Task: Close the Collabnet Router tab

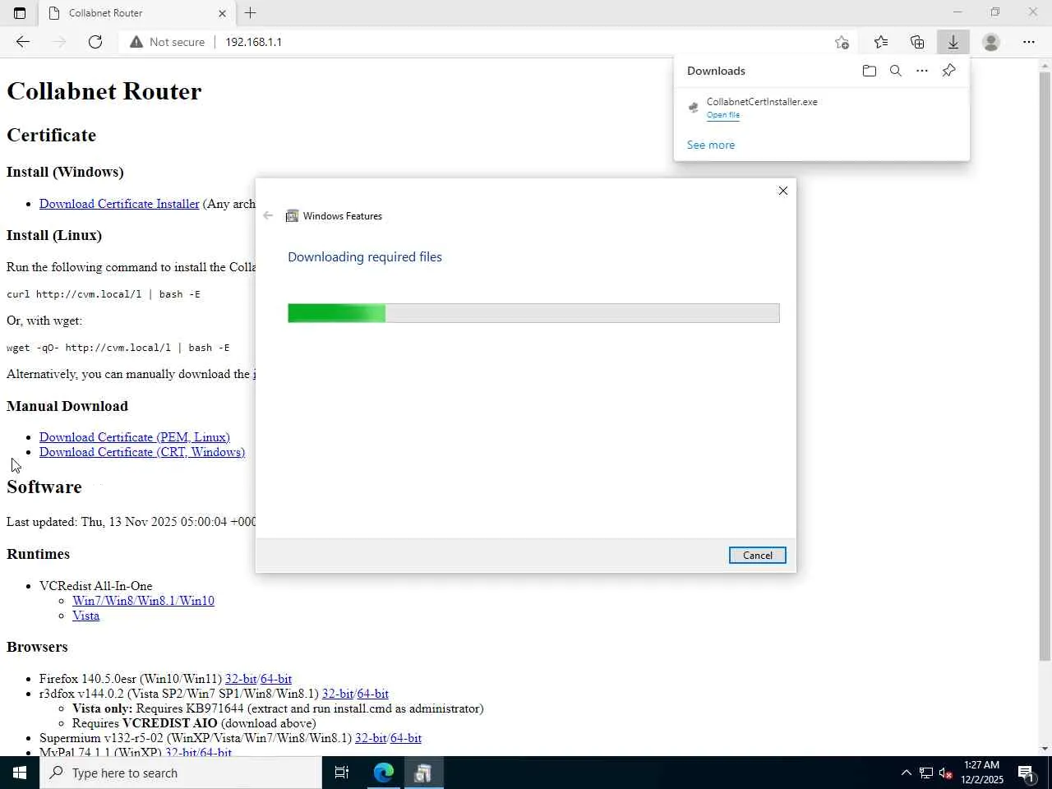Action: (222, 13)
